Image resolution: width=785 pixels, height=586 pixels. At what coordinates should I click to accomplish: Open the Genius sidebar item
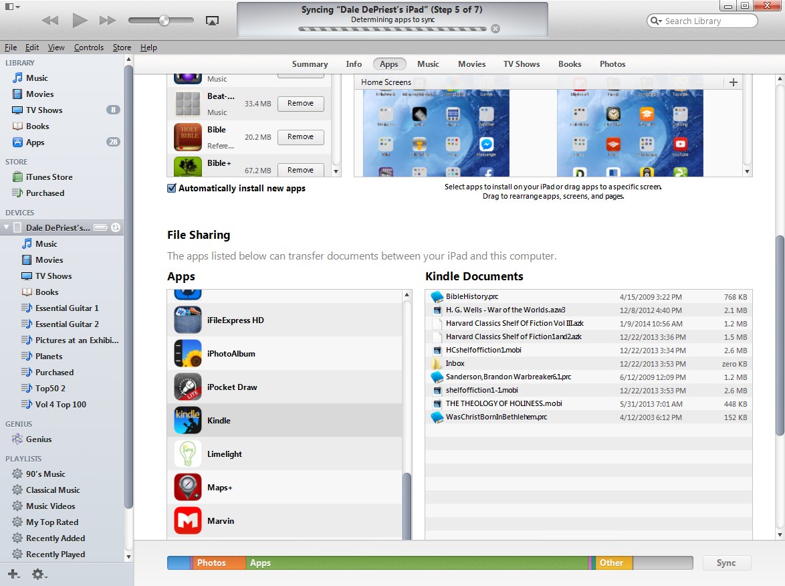tap(39, 440)
